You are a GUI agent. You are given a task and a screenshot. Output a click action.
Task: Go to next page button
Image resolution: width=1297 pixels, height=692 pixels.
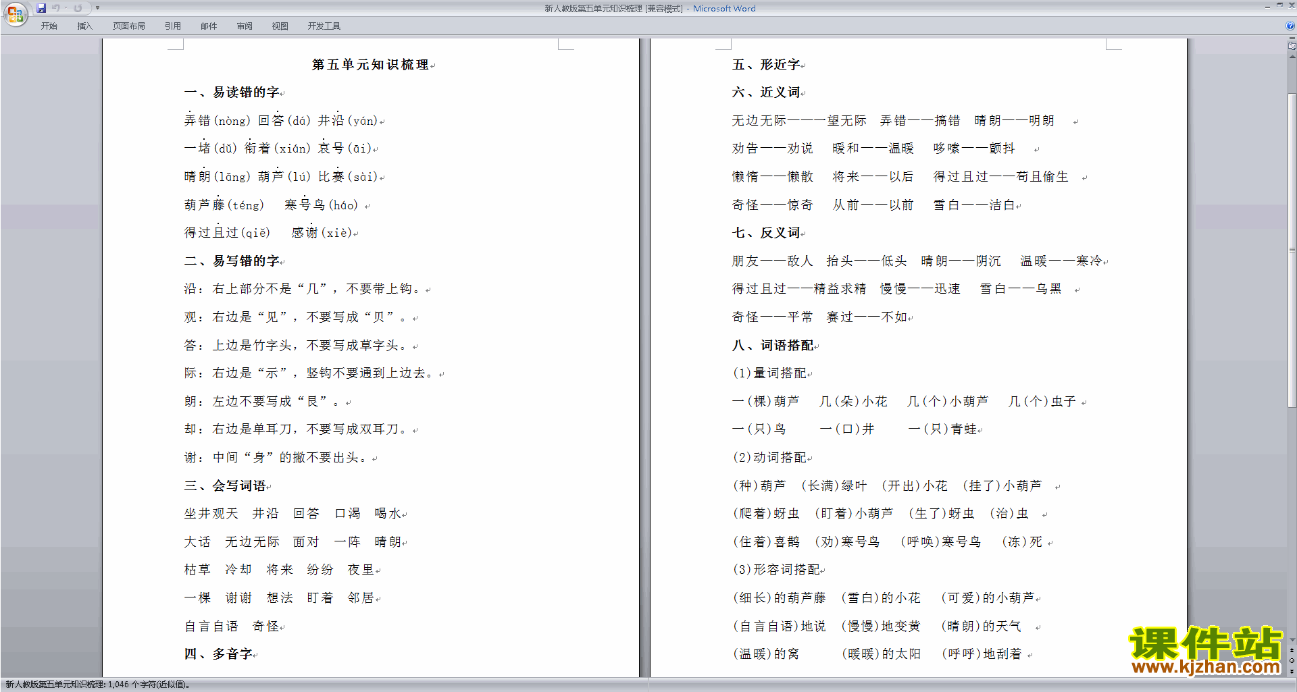1292,671
